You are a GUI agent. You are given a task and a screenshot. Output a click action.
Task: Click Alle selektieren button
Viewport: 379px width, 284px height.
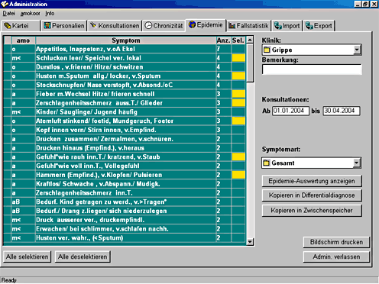[28, 257]
